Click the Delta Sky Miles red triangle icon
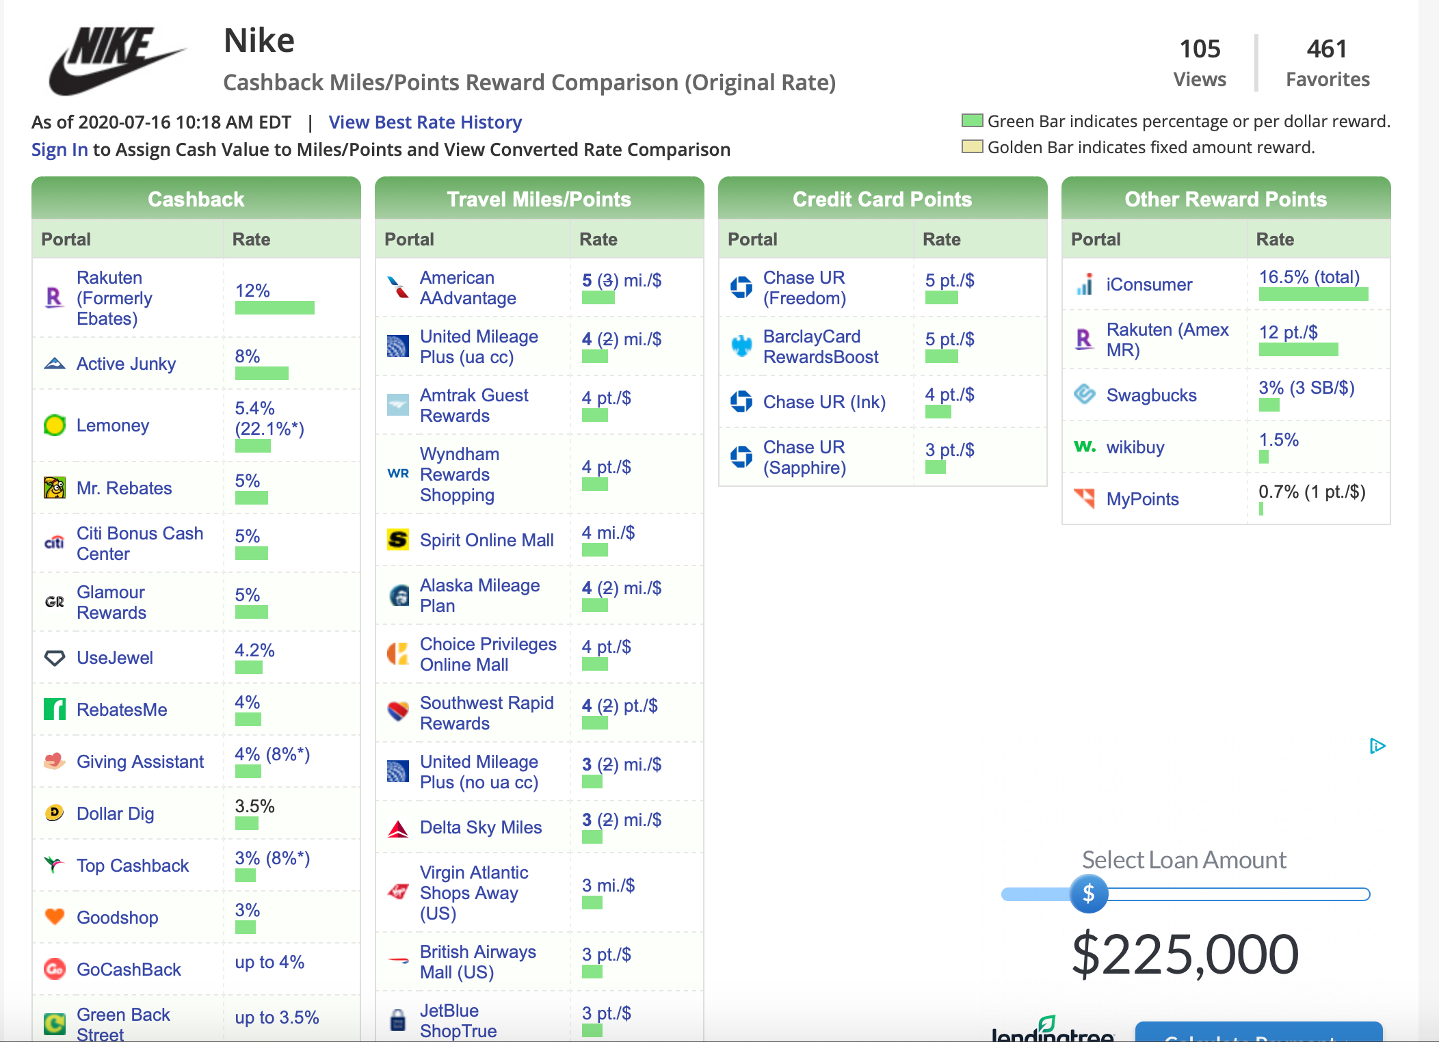 click(x=397, y=829)
